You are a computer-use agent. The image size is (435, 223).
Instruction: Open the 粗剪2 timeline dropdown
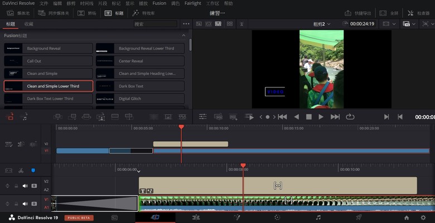[322, 24]
